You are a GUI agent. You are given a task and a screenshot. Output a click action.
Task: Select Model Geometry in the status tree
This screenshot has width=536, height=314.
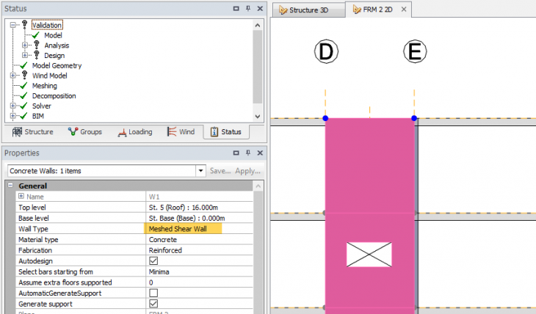tap(57, 65)
